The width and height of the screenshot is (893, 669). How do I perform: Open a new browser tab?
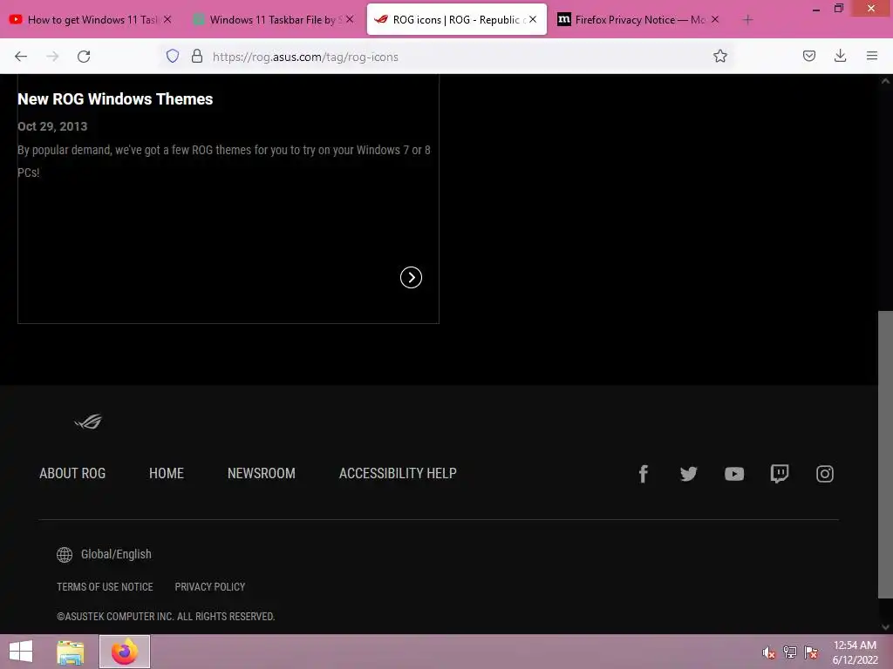(747, 20)
